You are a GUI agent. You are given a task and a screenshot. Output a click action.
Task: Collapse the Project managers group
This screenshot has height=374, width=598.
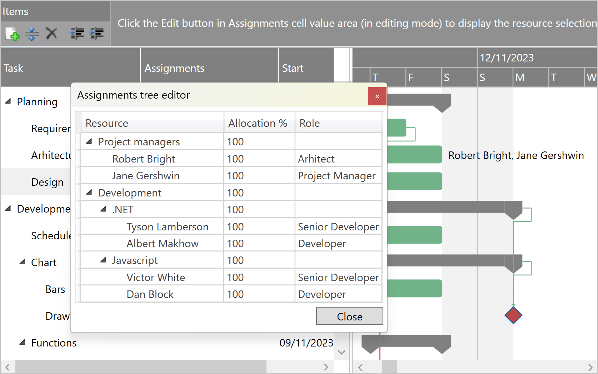coord(89,141)
